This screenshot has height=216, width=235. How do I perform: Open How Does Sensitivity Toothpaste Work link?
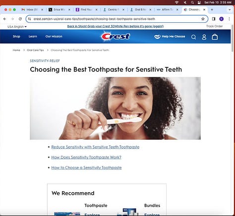pyautogui.click(x=86, y=157)
